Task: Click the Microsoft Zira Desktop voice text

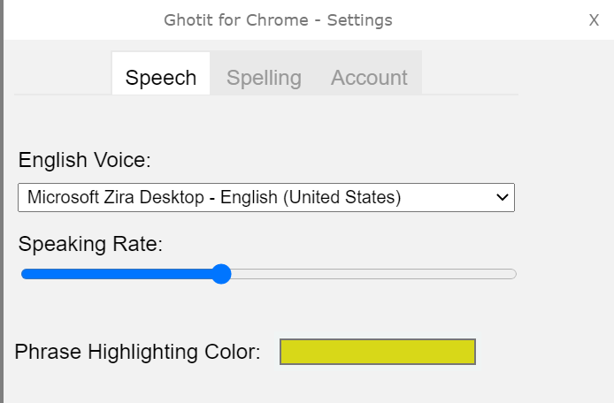Action: pyautogui.click(x=214, y=197)
